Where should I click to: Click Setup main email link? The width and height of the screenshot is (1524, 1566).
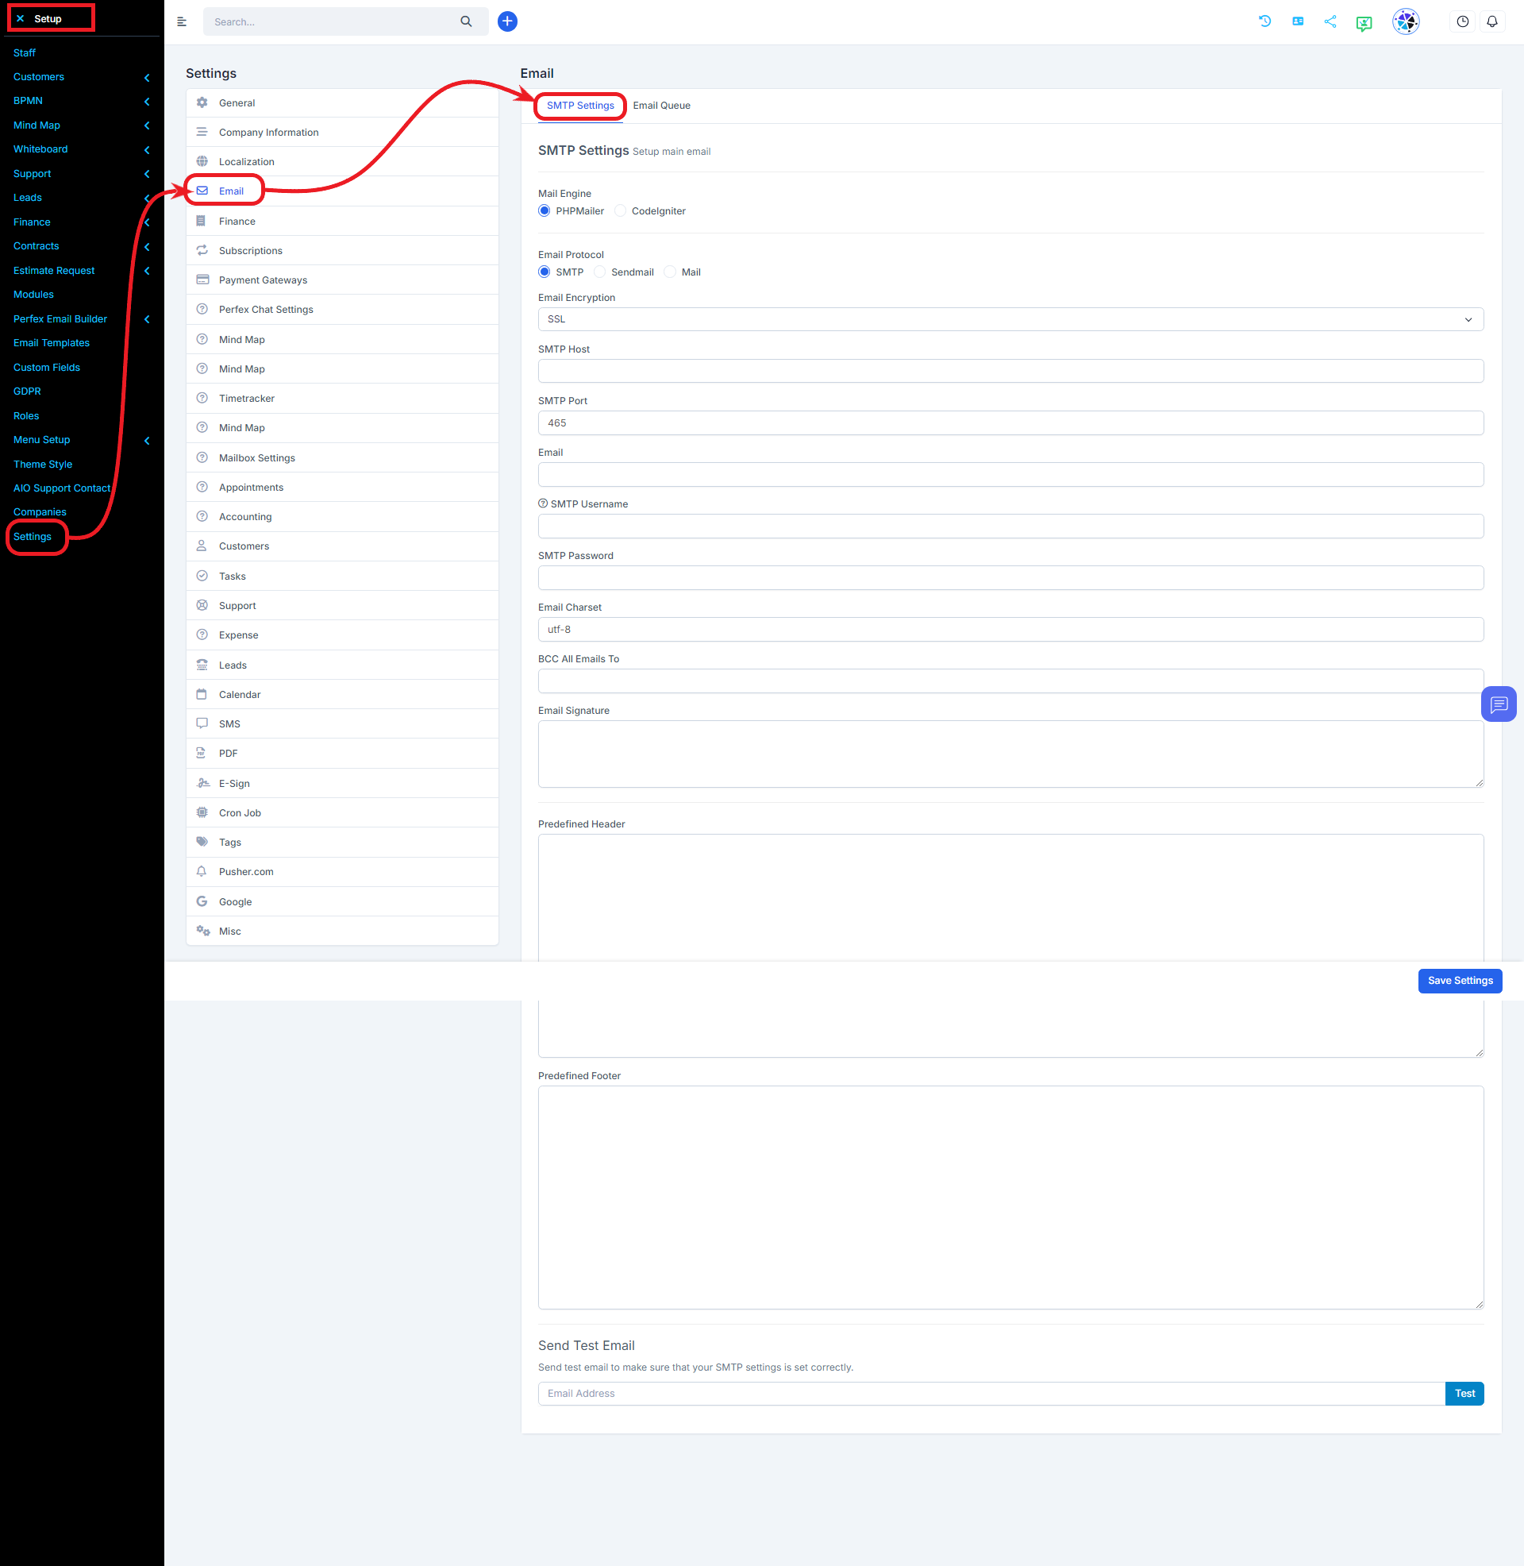(672, 151)
